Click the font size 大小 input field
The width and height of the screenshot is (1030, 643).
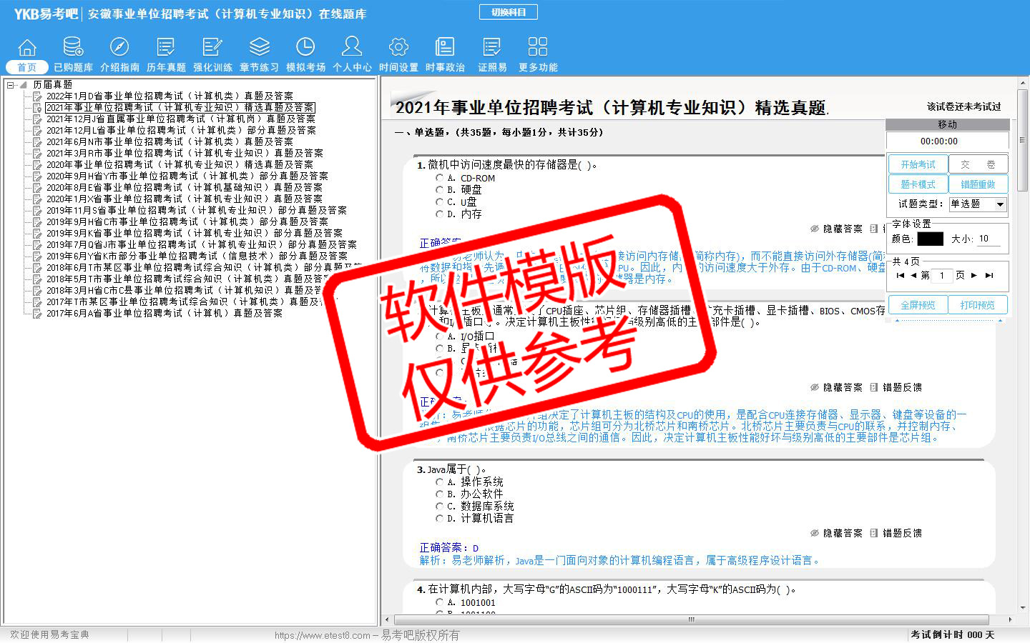point(989,239)
